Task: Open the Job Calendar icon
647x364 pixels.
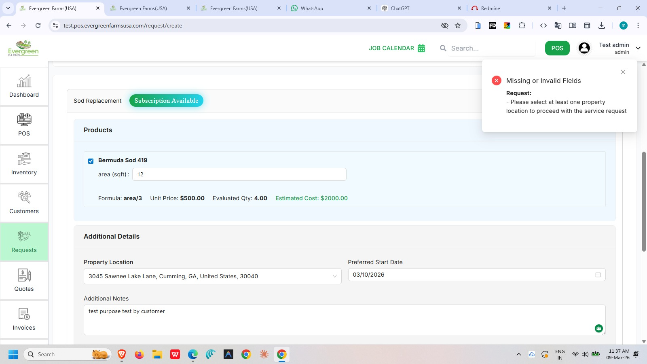Action: [421, 48]
